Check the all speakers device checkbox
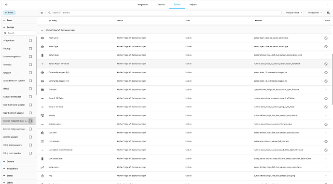Image resolution: width=333 pixels, height=184 pixels. [x=30, y=40]
